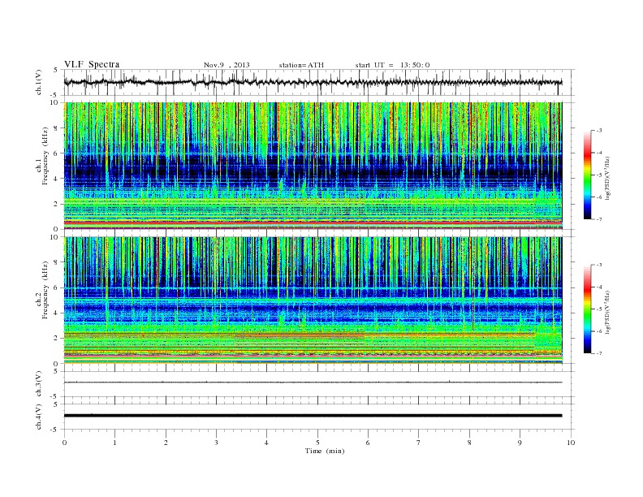This screenshot has width=643, height=497.
Task: Click the "VLF Spectra" title text
Action: pos(92,64)
